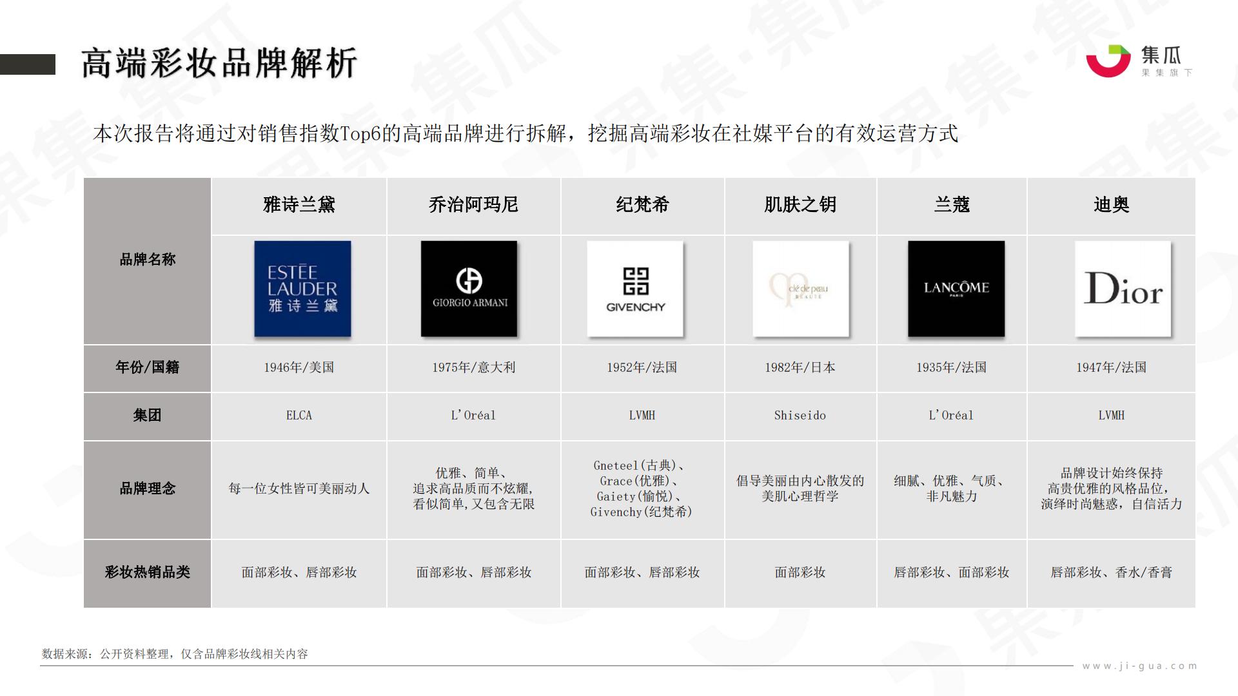
Task: Click the Givenchy logo tile
Action: coord(635,289)
